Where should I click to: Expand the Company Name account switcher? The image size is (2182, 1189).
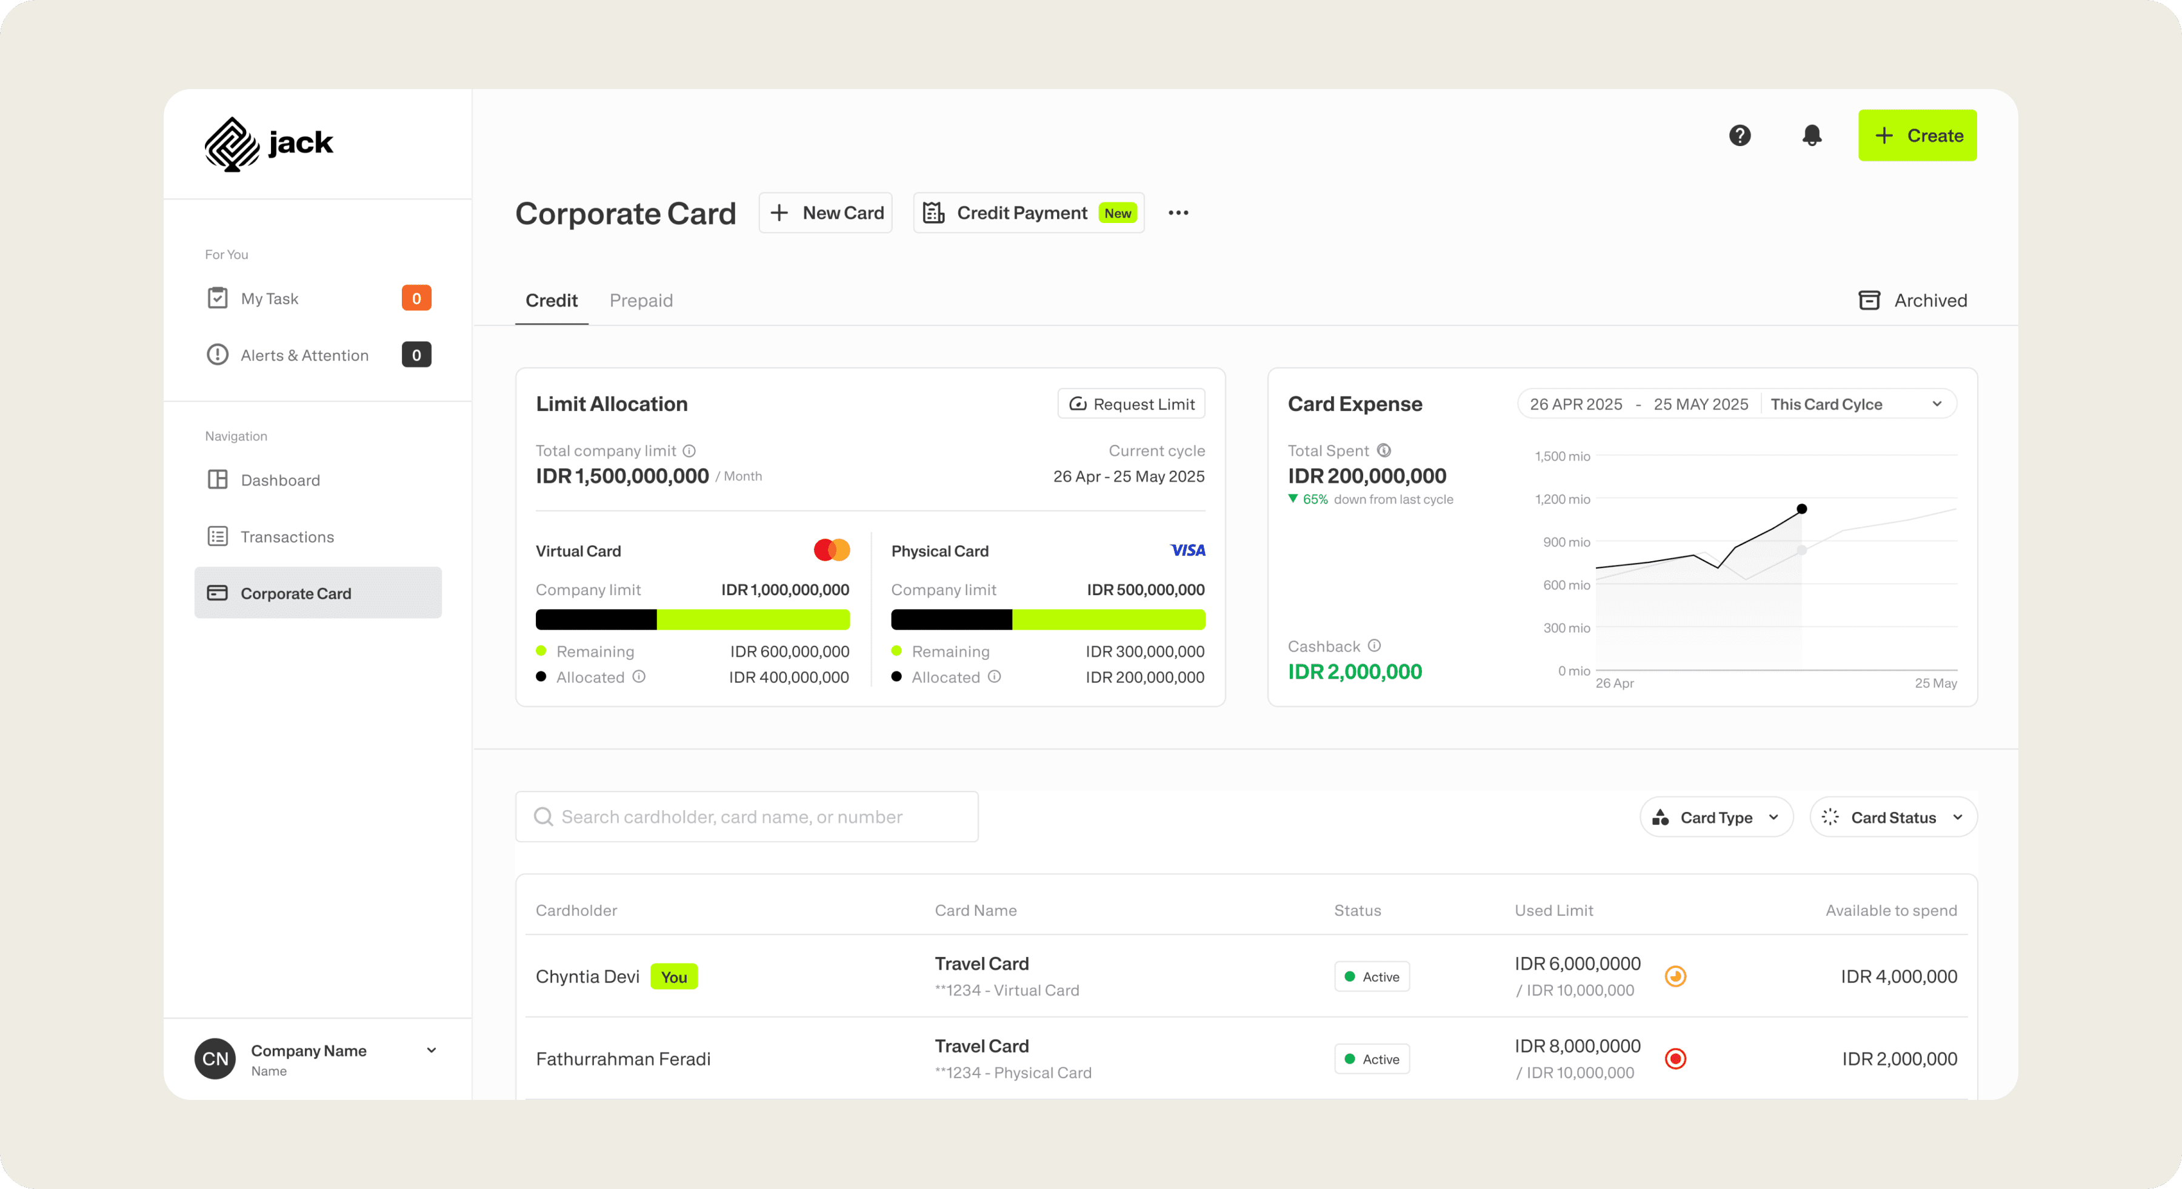coord(431,1050)
